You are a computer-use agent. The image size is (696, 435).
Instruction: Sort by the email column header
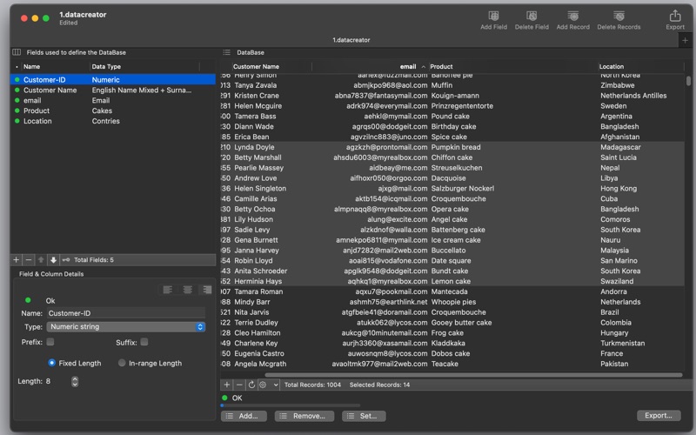(x=407, y=66)
